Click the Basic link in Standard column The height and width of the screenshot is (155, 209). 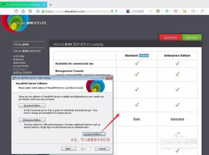point(137,119)
